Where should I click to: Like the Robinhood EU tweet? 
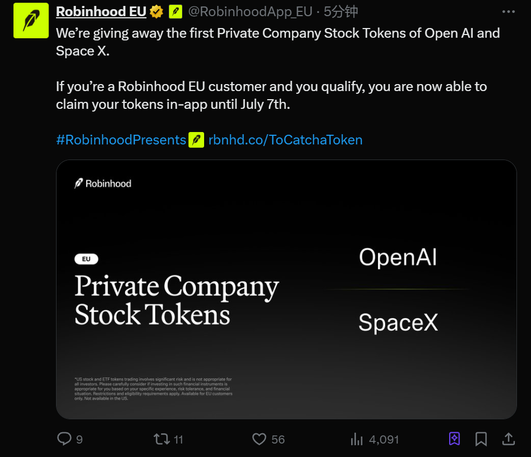(x=259, y=439)
